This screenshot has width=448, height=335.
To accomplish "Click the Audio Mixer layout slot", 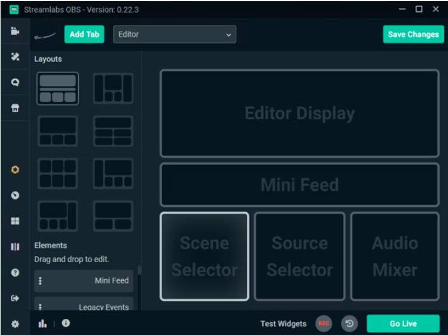I will (395, 256).
